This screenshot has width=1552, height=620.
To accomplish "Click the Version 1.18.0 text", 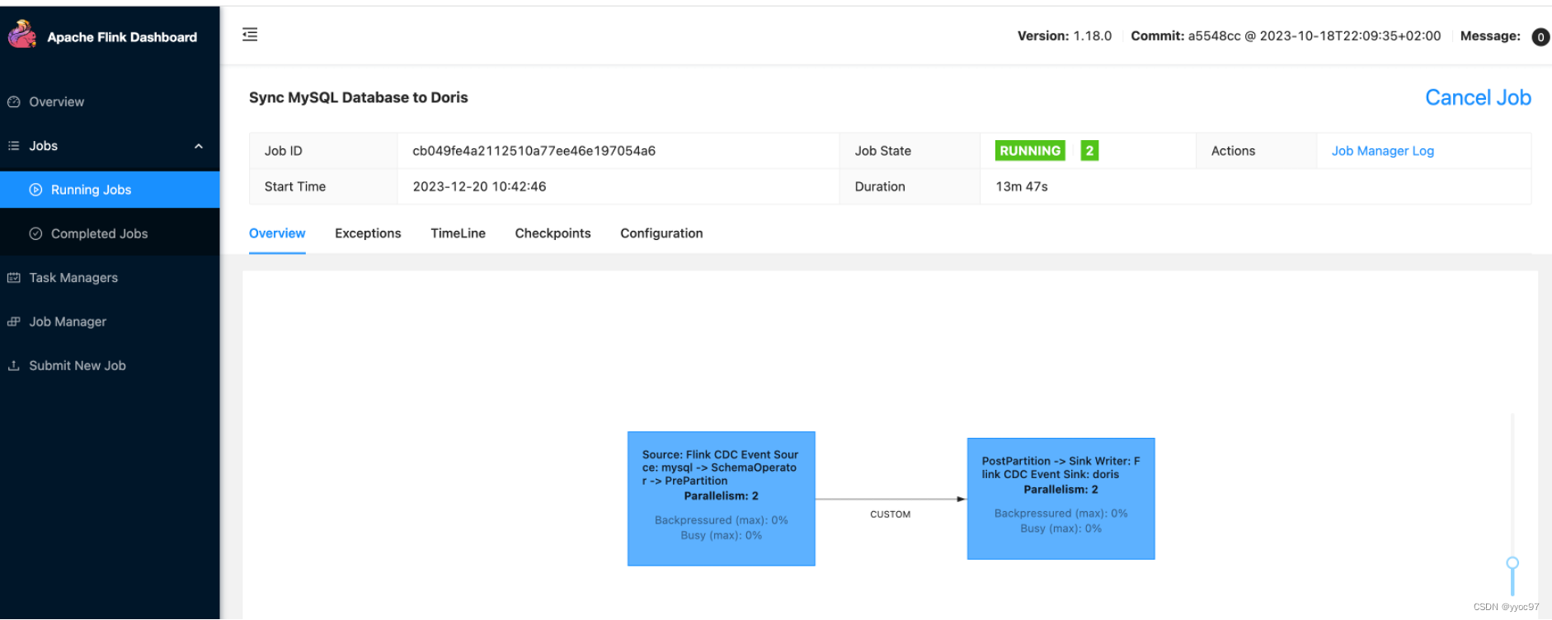I will 1064,36.
